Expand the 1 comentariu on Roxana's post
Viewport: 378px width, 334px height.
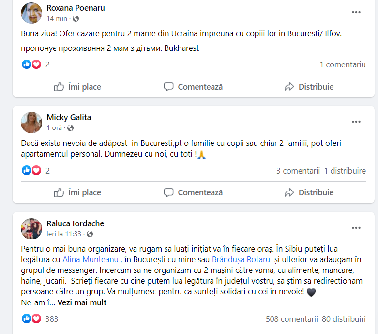343,65
